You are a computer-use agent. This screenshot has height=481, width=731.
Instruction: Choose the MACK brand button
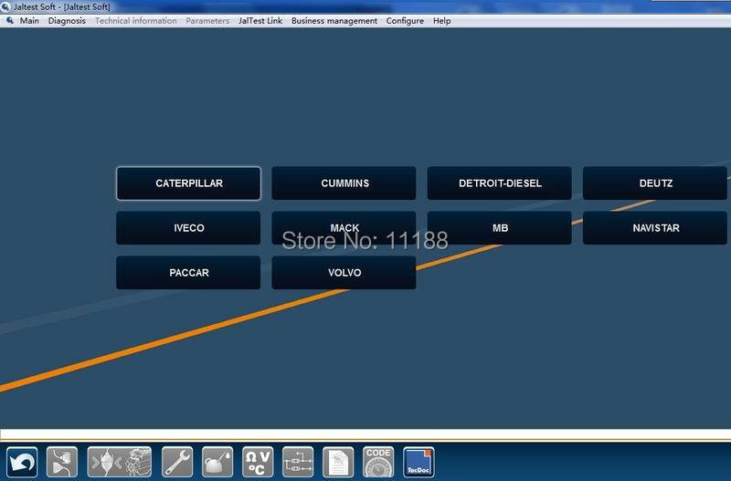pyautogui.click(x=344, y=227)
